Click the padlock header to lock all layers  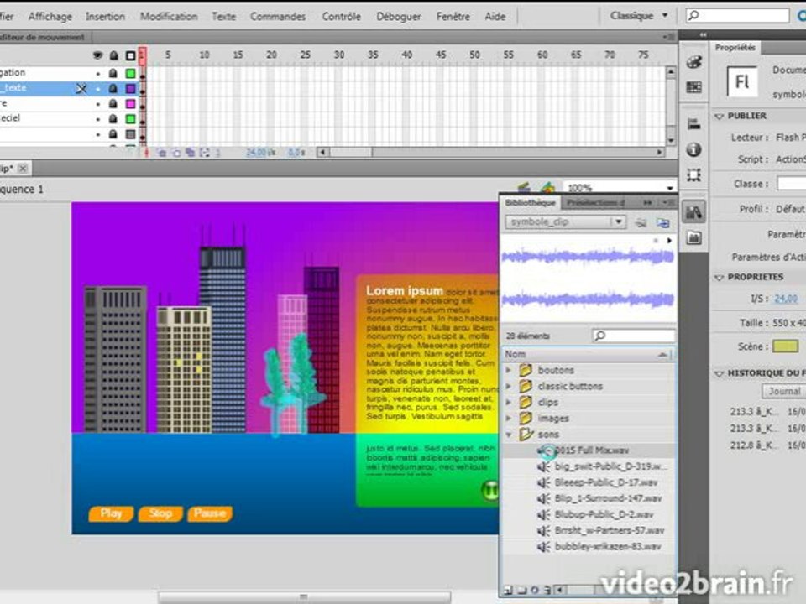[113, 55]
